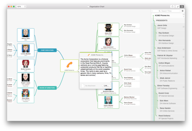Click the Search Titles field
Screen dimensions: 192x131
click(x=166, y=11)
